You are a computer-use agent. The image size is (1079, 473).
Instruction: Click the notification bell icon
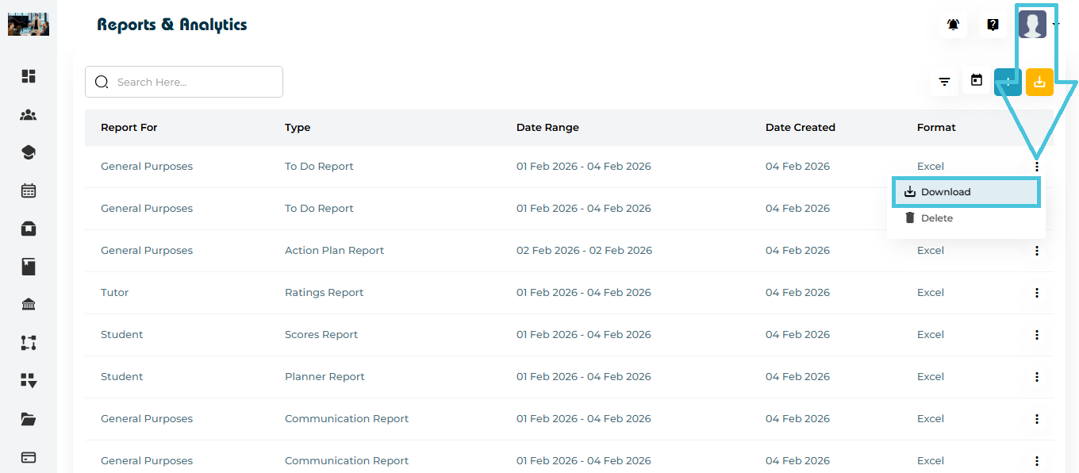pos(953,25)
